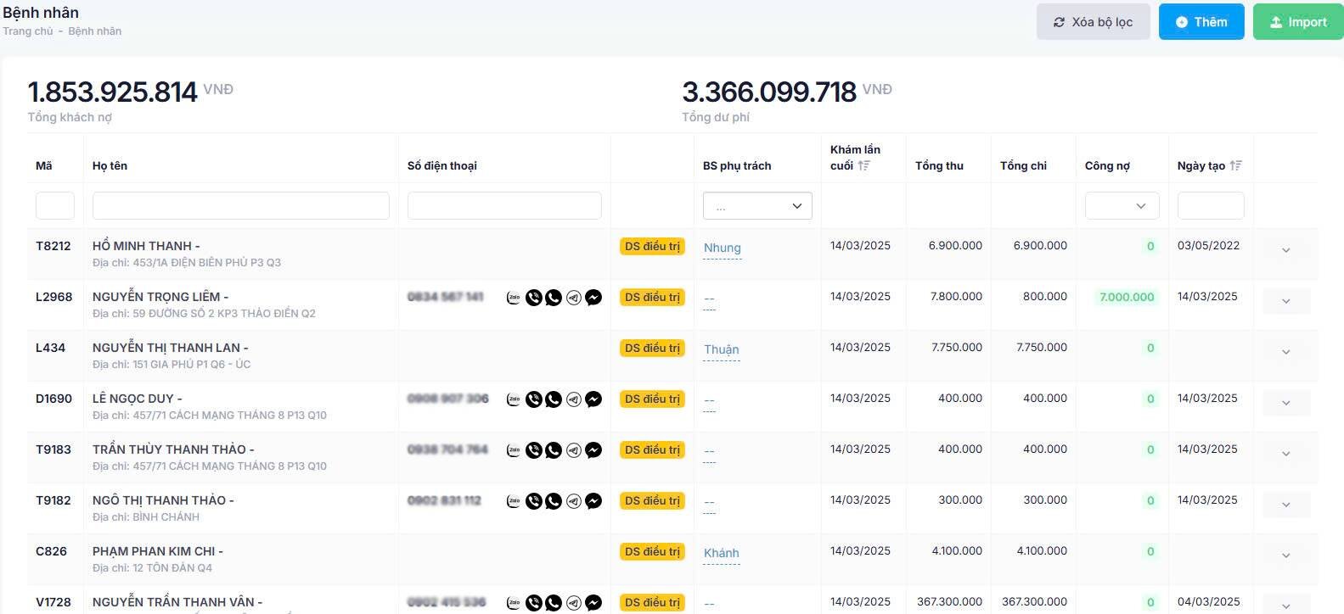The height and width of the screenshot is (614, 1344).
Task: Expand row actions for Hồ Minh Thanh
Action: click(1285, 250)
